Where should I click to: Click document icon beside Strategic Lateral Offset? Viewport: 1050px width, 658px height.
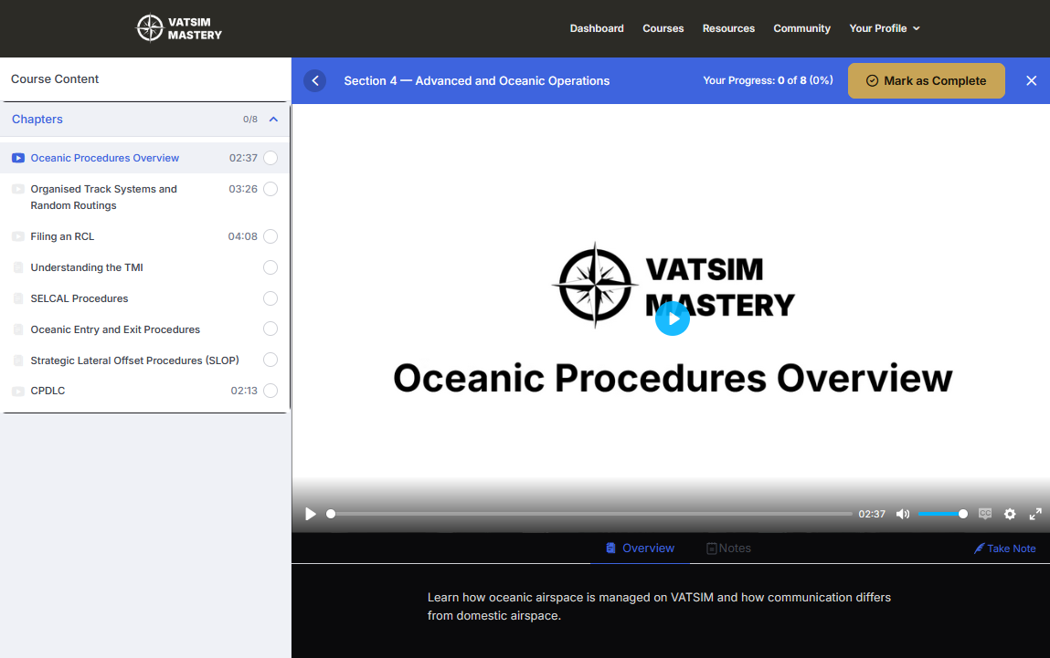pos(18,360)
